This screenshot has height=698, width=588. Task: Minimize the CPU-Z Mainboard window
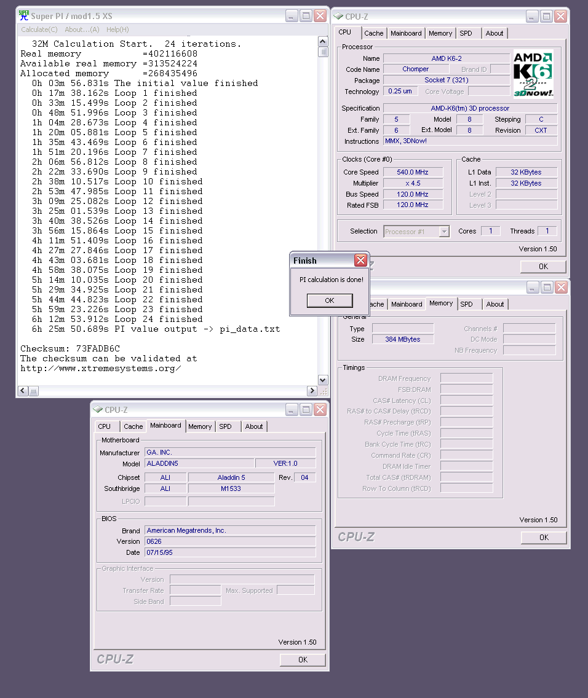292,410
